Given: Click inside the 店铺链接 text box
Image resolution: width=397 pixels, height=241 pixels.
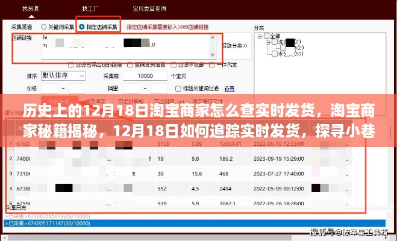Looking at the screenshot, I should [x=126, y=46].
